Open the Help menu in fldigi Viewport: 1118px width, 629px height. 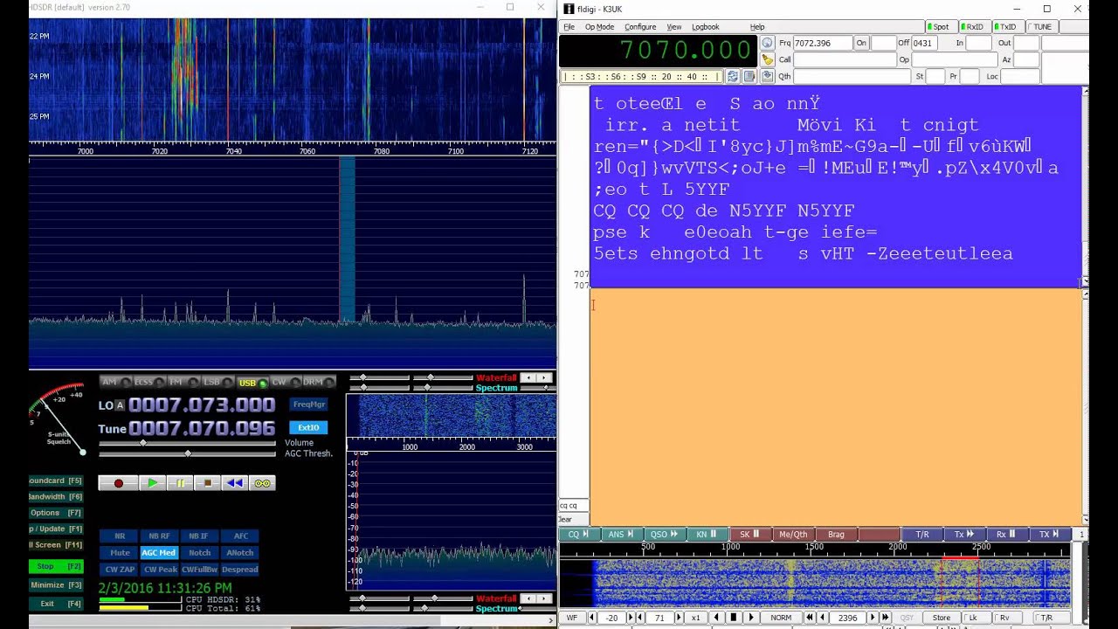coord(757,27)
